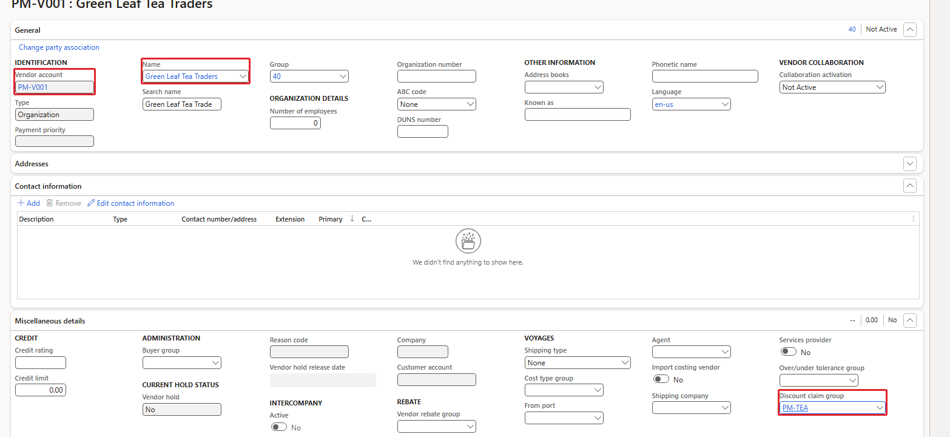
Task: Open the Vendor rebate group dropdown
Action: pyautogui.click(x=471, y=427)
